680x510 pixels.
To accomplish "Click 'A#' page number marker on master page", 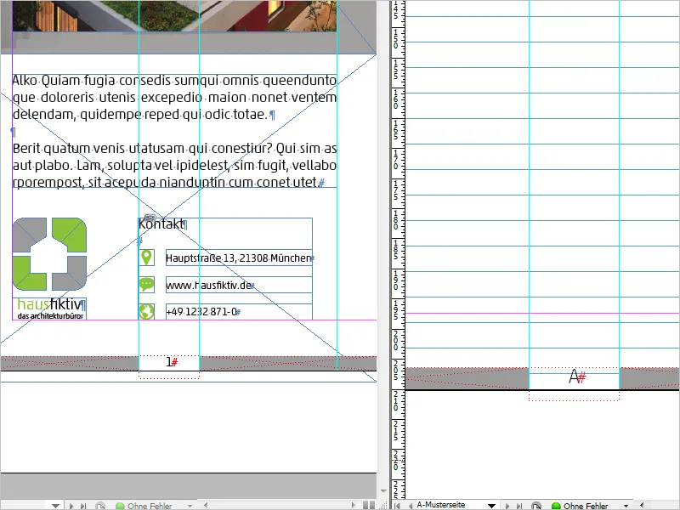I will pos(577,377).
